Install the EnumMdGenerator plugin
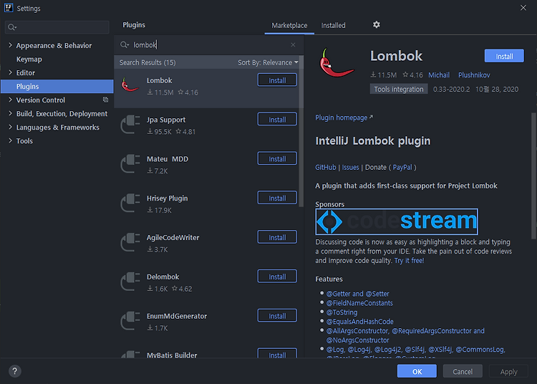 (277, 316)
